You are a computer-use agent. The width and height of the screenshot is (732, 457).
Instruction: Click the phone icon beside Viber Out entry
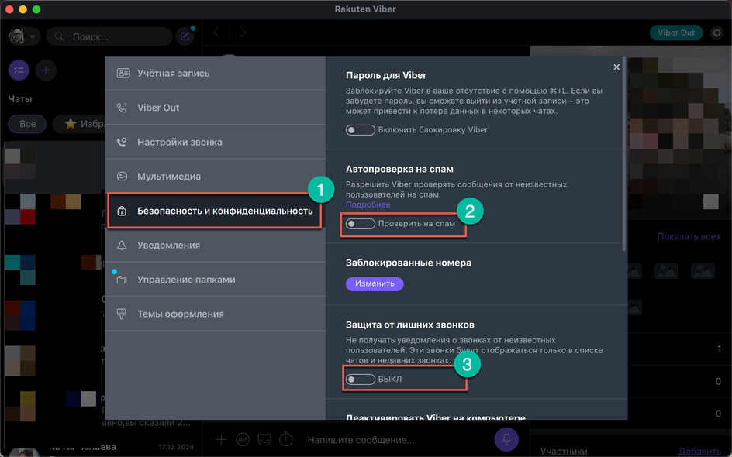pyautogui.click(x=122, y=108)
